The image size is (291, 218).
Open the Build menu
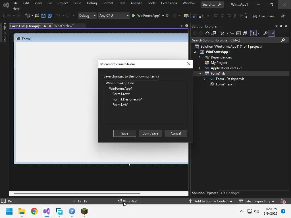point(77,3)
